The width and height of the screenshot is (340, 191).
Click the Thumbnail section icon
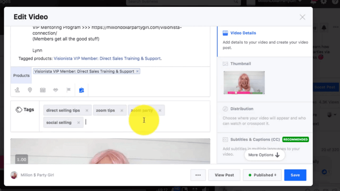[225, 64]
